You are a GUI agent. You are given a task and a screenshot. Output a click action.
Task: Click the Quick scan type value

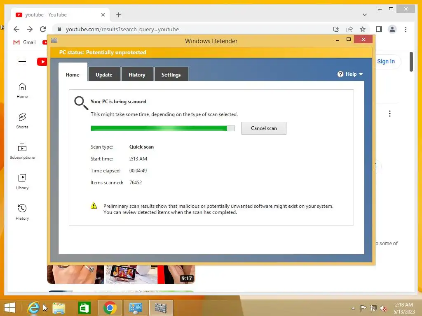tap(142, 147)
